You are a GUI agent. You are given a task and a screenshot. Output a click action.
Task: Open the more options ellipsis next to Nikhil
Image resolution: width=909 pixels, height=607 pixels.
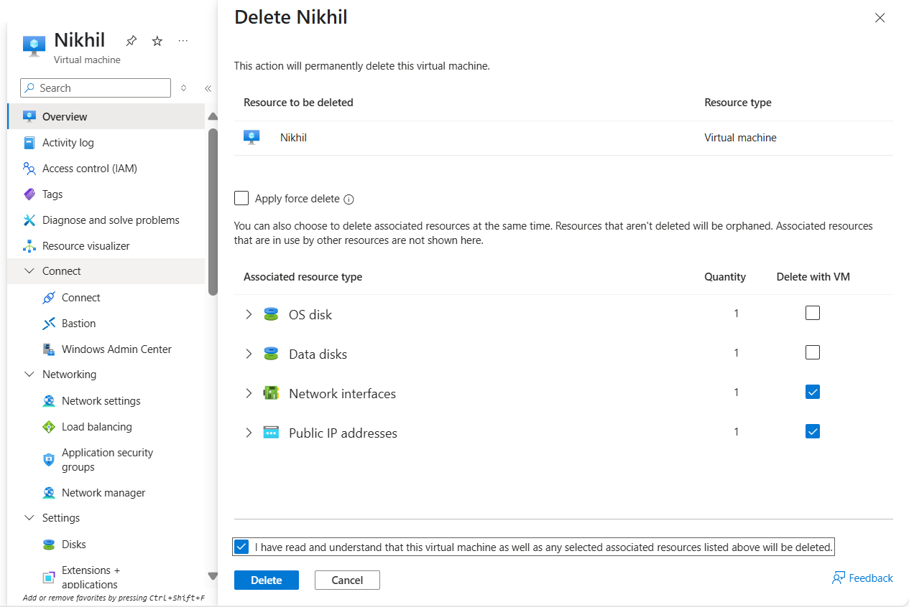pos(183,41)
